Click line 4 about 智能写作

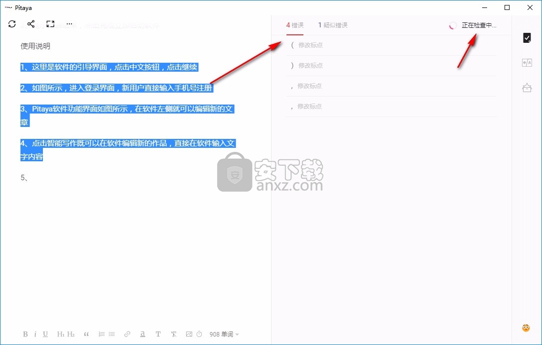point(128,149)
